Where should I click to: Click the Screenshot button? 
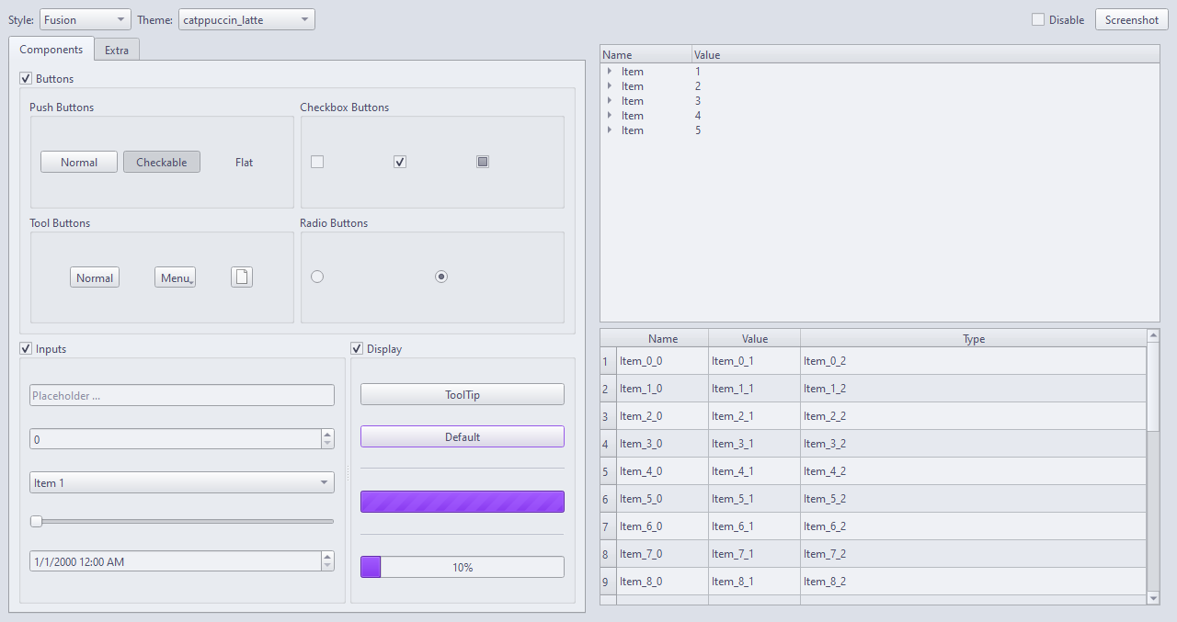pyautogui.click(x=1131, y=20)
